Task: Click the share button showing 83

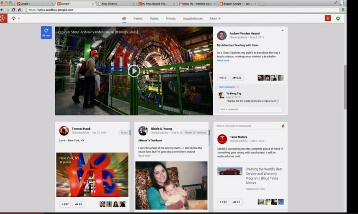Action: (78, 204)
